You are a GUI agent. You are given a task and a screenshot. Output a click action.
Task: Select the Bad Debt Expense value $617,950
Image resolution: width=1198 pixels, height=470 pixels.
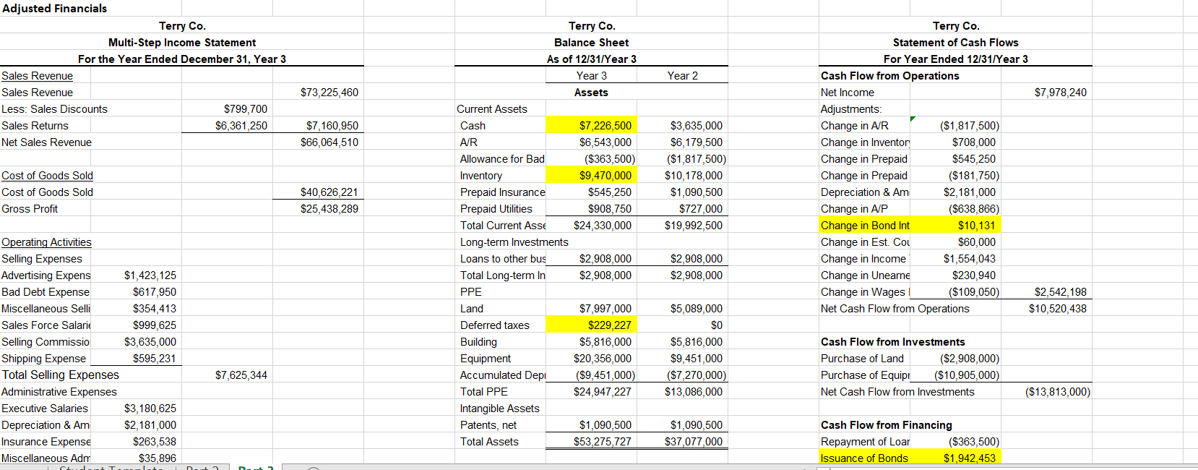coord(155,292)
